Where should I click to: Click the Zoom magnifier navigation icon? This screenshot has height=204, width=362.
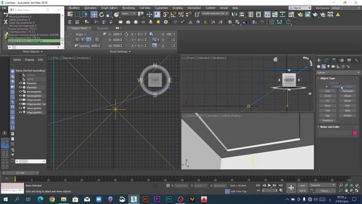(341, 185)
